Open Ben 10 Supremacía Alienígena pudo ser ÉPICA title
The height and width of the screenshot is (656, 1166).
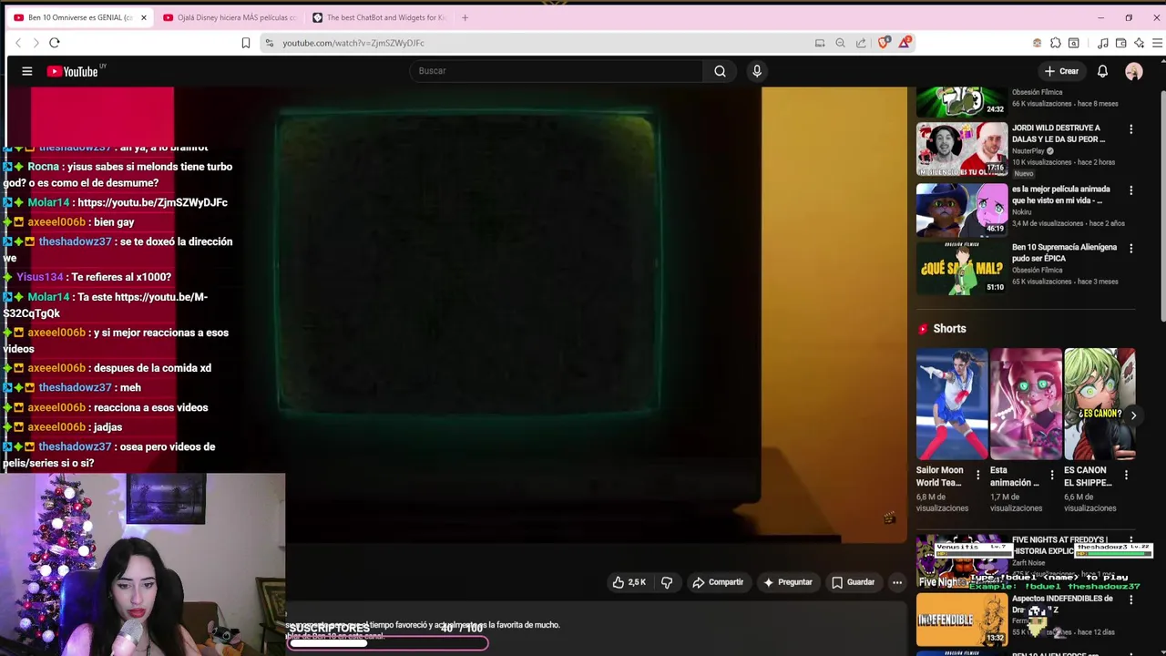coord(1065,252)
